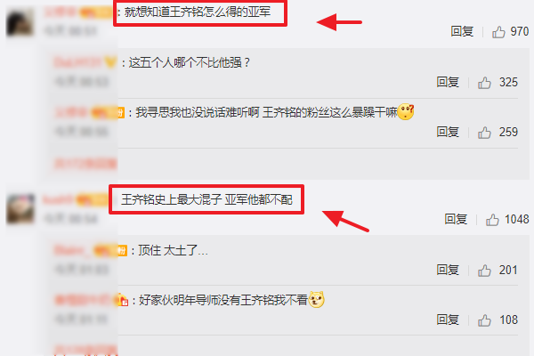534x356 pixels.
Task: Reply to the comment with 1048 likes
Action: tap(456, 219)
